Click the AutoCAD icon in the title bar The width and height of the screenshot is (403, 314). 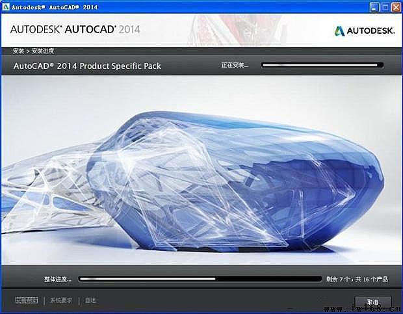pos(6,7)
